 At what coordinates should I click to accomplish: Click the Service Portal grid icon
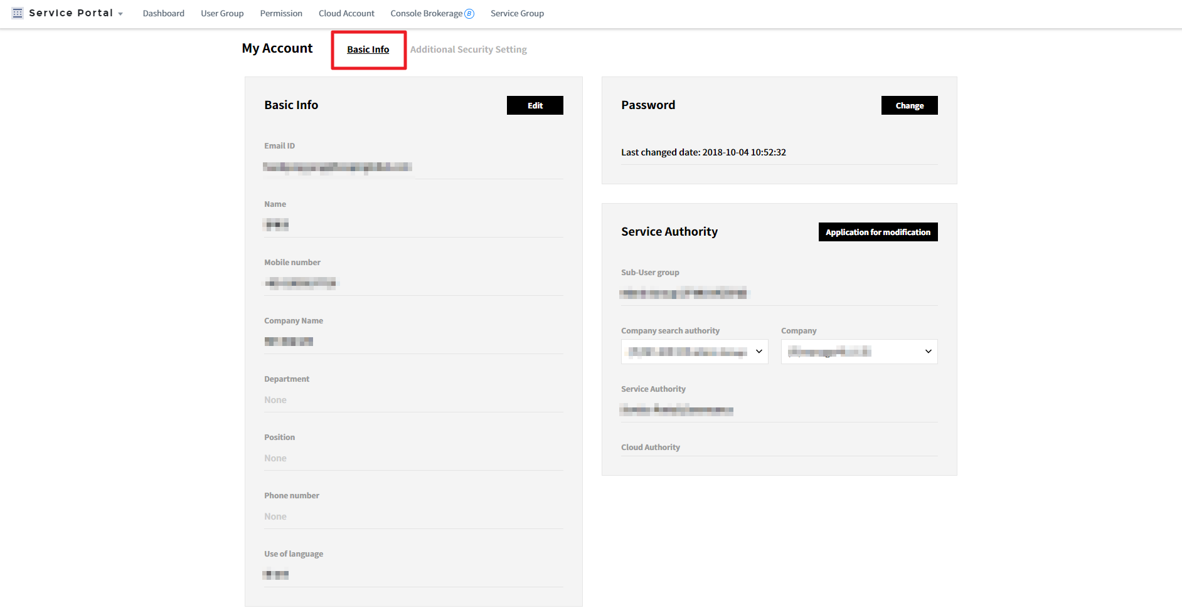click(18, 13)
